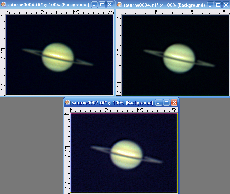Close the saturne0004.tif window

(226, 5)
